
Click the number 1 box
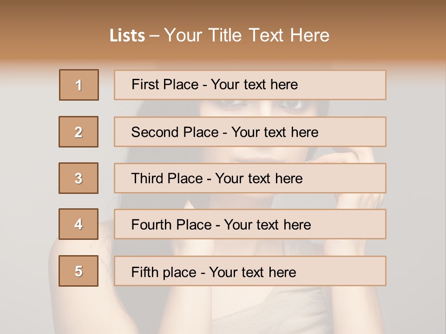pos(79,85)
